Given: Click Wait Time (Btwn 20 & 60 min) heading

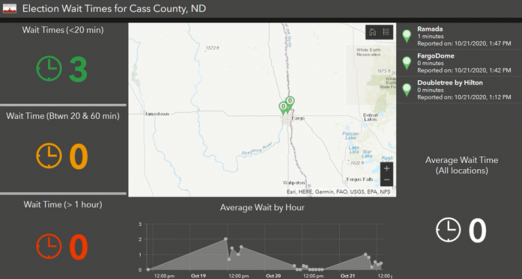Looking at the screenshot, I should (x=63, y=115).
